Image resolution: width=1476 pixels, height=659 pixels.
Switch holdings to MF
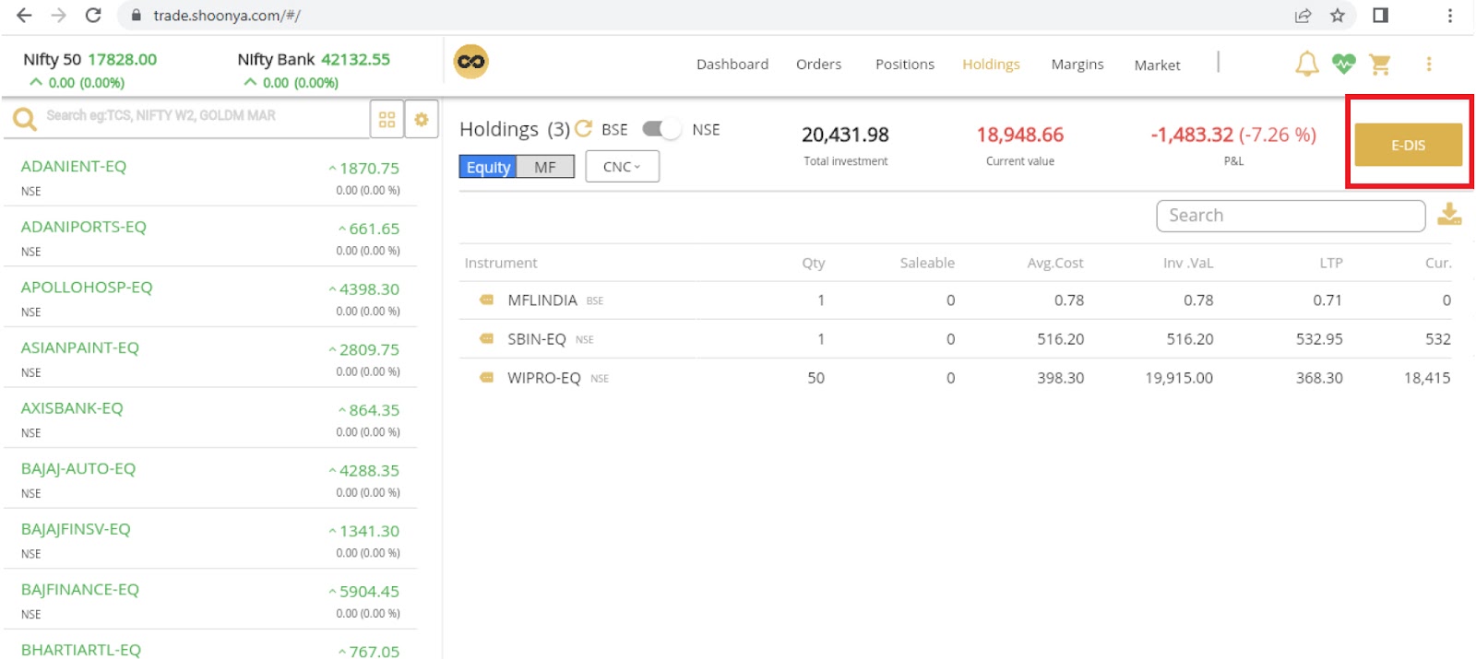click(x=545, y=167)
